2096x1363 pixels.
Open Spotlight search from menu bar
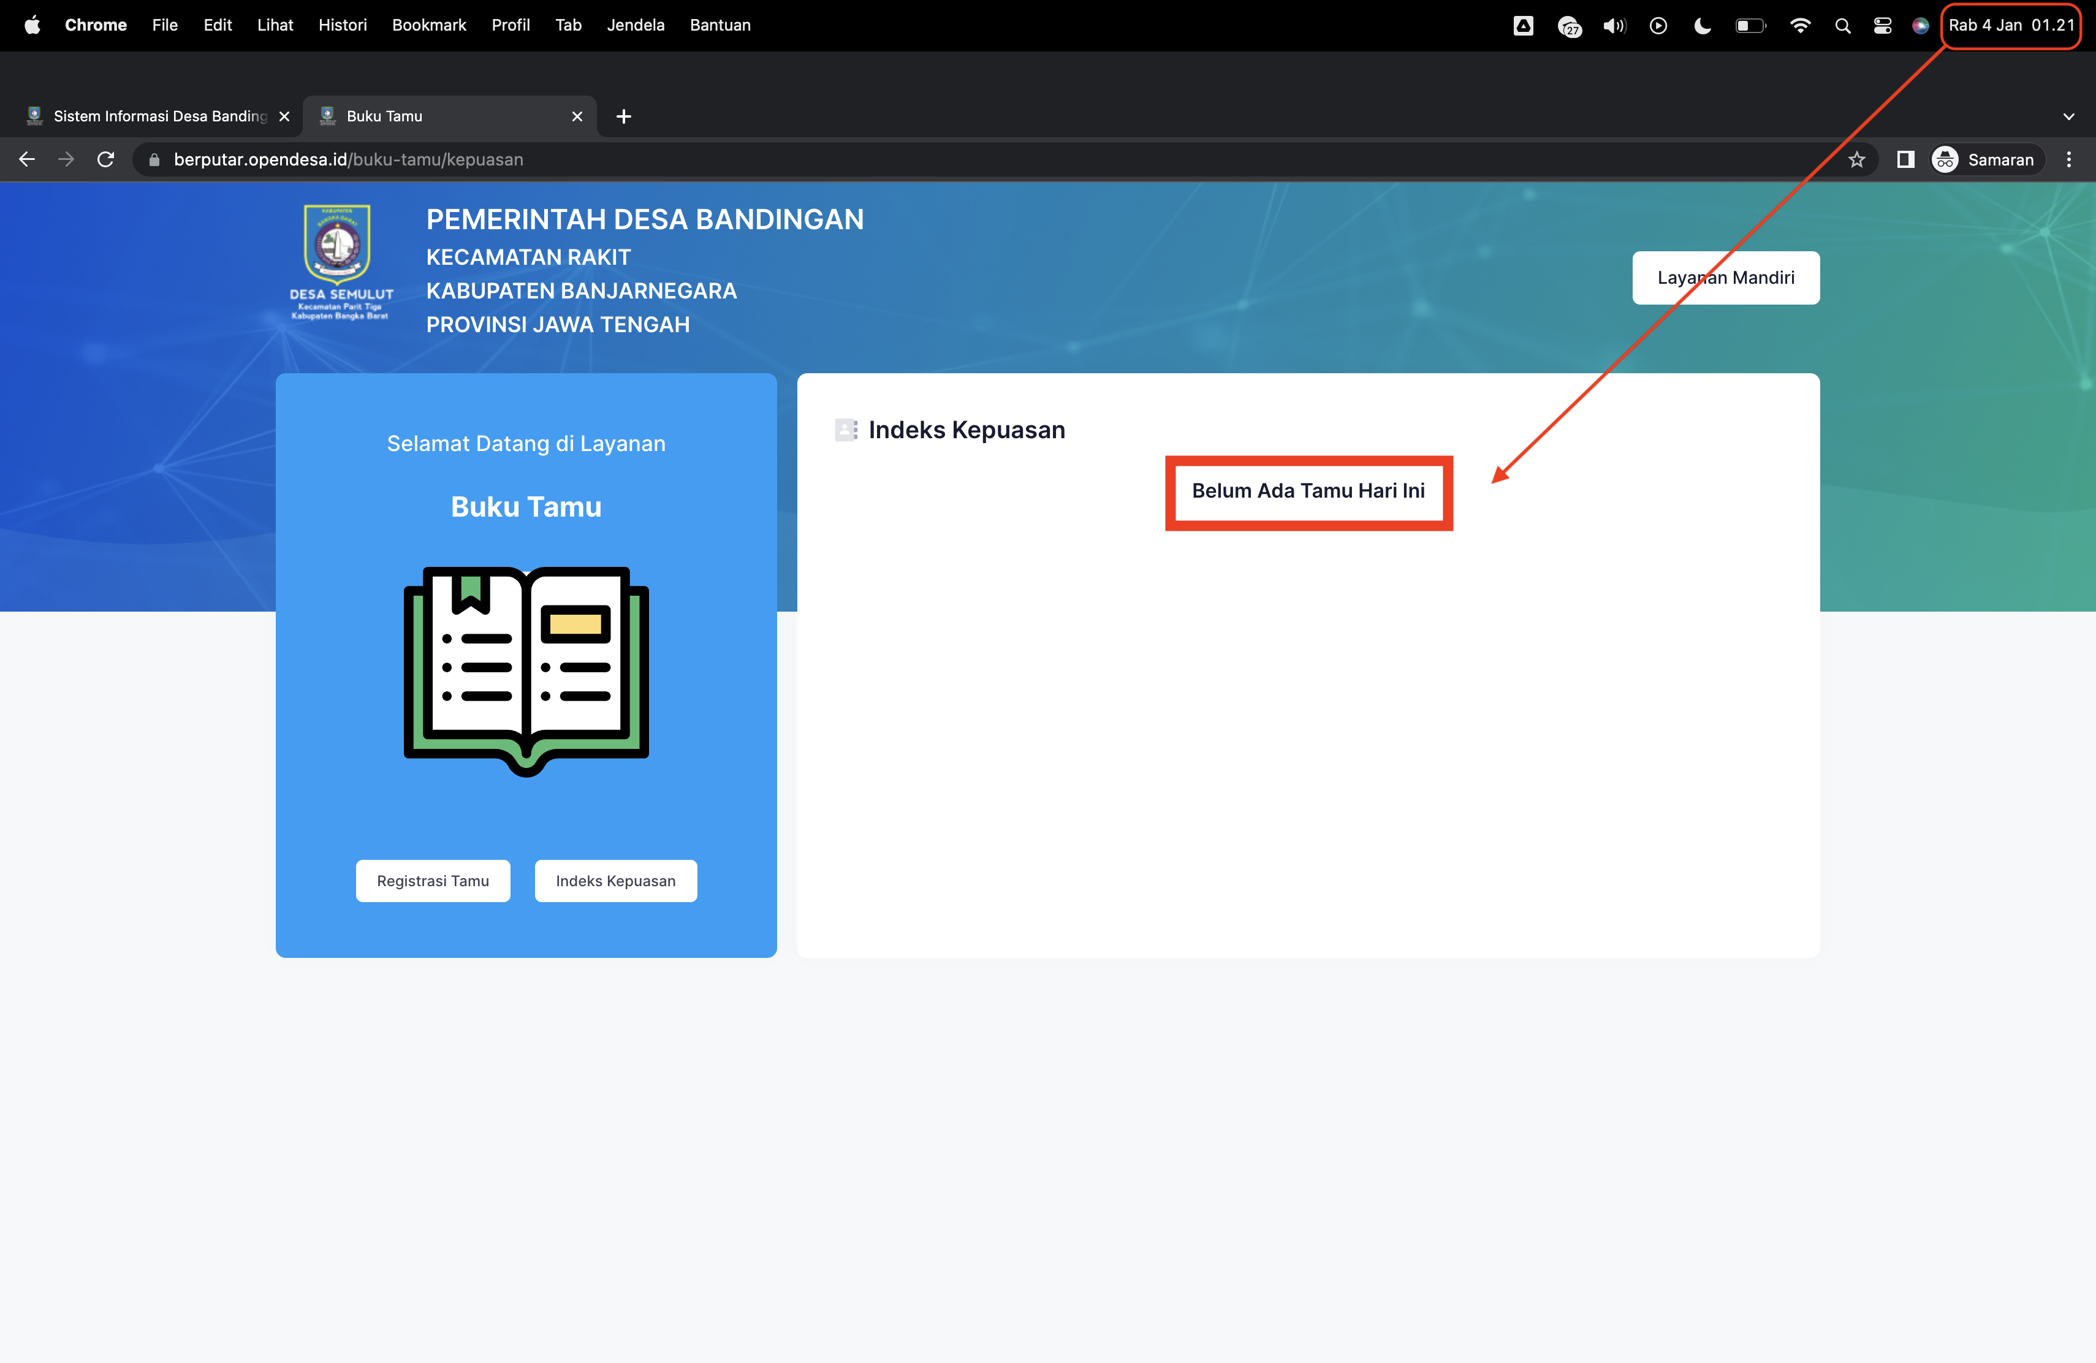[x=1842, y=25]
